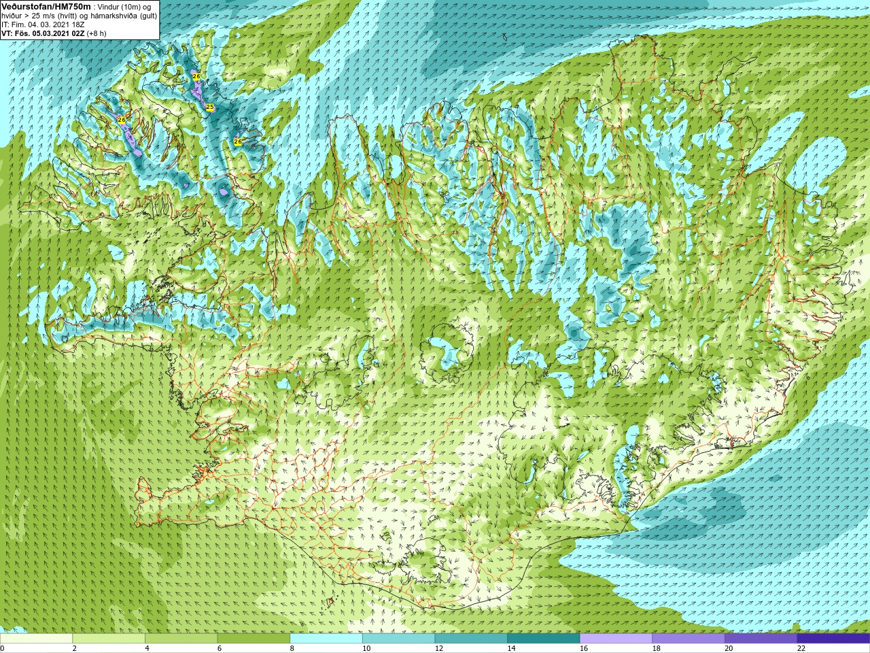Click the legend scale number '8'
Image resolution: width=870 pixels, height=653 pixels.
[x=292, y=648]
